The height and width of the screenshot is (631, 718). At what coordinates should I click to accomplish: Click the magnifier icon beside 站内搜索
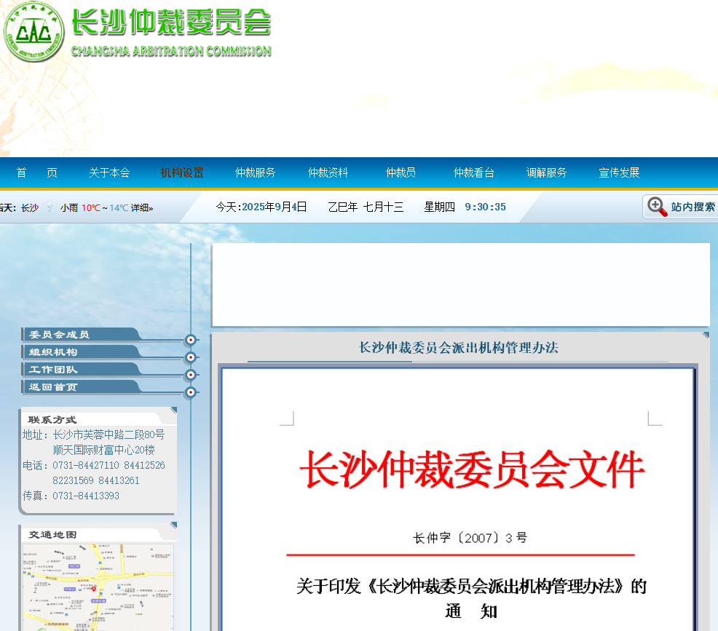coord(657,207)
